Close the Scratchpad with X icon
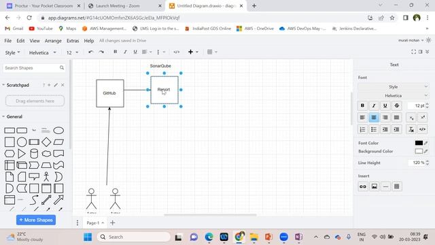Screen dimensions: 435x245 (63, 85)
